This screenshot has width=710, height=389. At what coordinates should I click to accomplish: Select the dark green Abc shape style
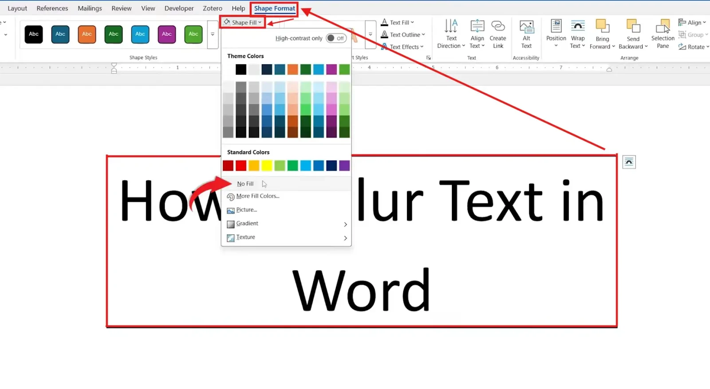pyautogui.click(x=114, y=34)
